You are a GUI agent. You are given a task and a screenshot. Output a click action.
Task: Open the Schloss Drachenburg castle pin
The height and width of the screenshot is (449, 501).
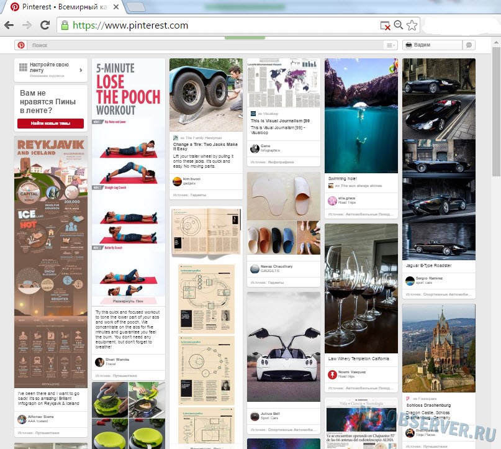439,348
